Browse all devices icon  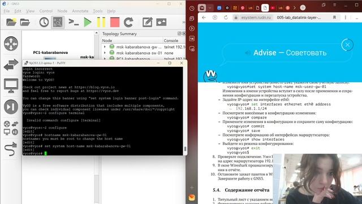[x=11, y=127]
